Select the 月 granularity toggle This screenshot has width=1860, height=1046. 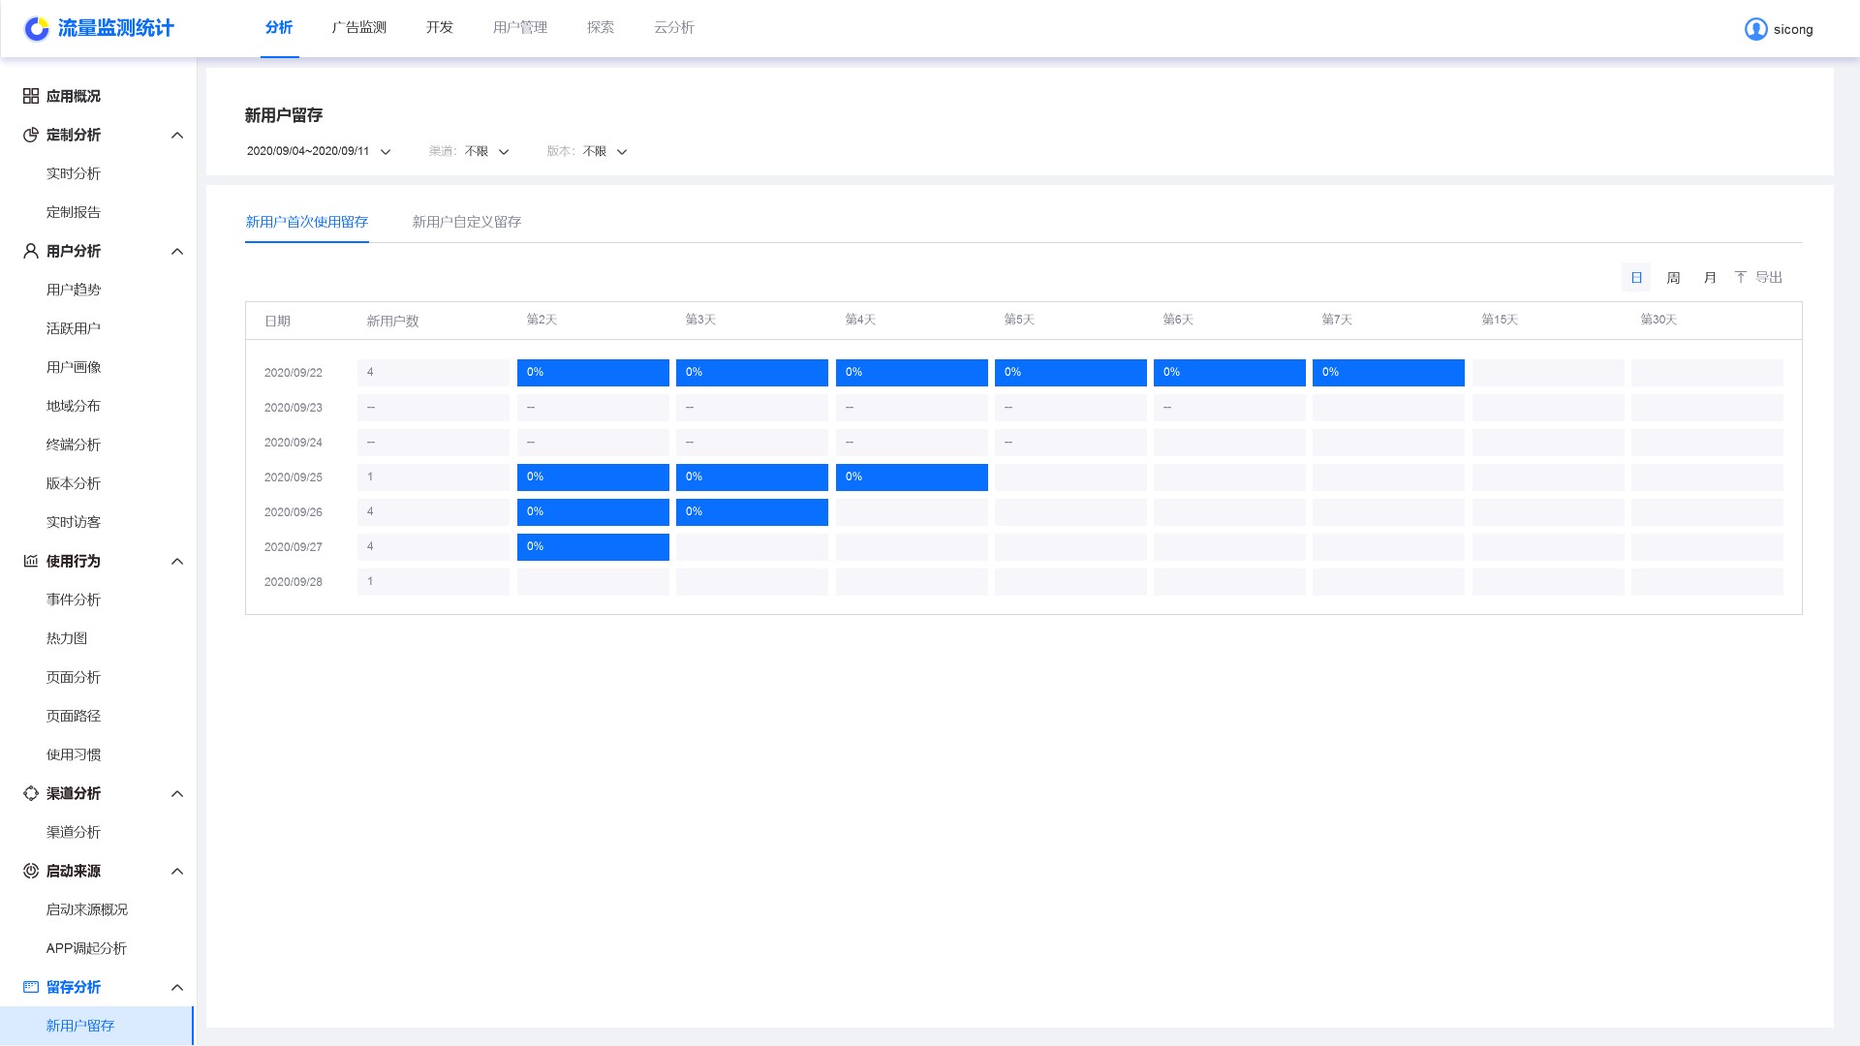click(x=1710, y=277)
